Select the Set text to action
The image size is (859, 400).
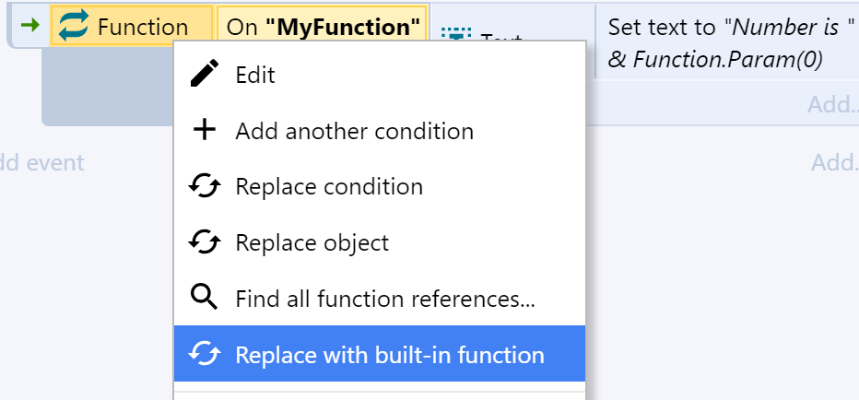point(730,42)
